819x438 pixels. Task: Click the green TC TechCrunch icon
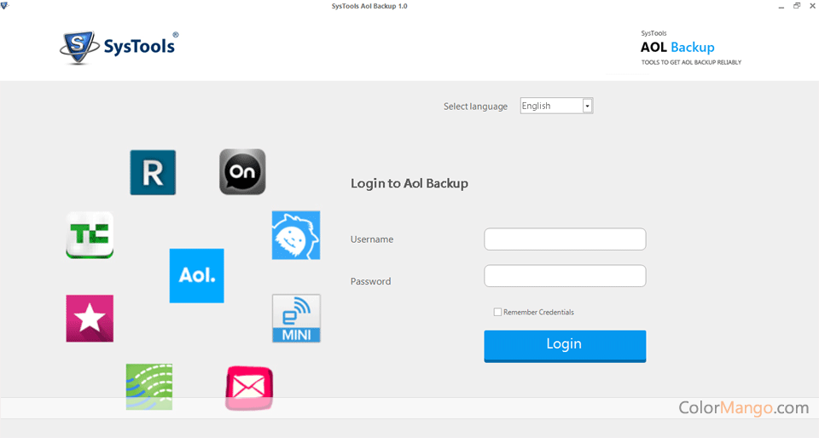(90, 234)
